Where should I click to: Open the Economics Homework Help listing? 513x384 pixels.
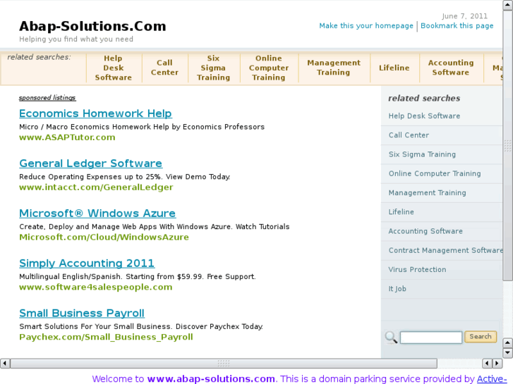click(95, 113)
